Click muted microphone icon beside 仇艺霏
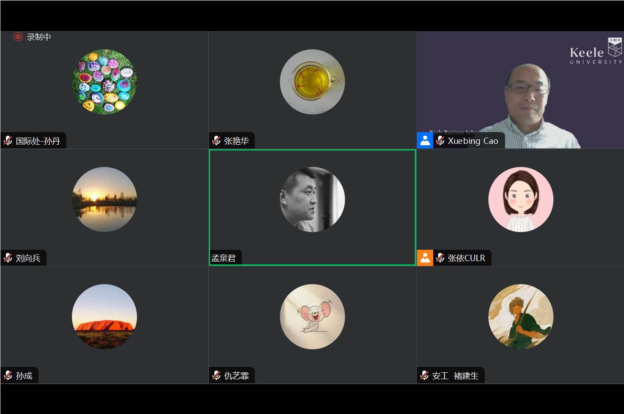This screenshot has width=624, height=414. tap(217, 375)
